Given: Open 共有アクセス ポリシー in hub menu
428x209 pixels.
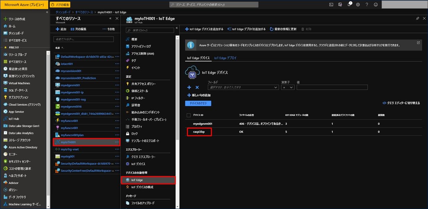Looking at the screenshot, I should [x=144, y=84].
